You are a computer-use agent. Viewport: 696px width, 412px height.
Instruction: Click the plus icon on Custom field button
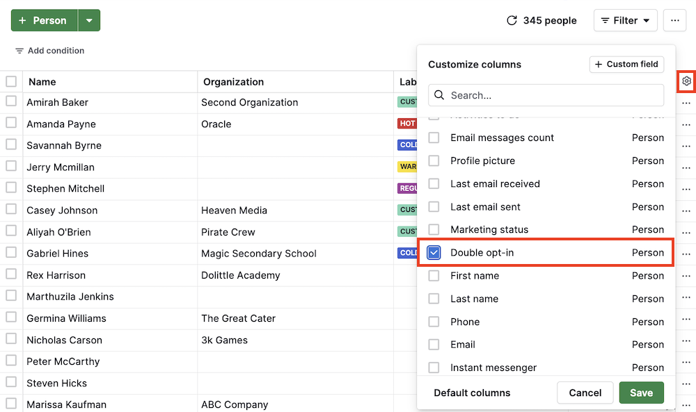(x=599, y=65)
